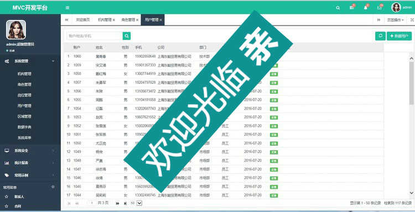The image size is (415, 212).
Task: Click the monitor icon of 系统安全
Action: [x=7, y=151]
